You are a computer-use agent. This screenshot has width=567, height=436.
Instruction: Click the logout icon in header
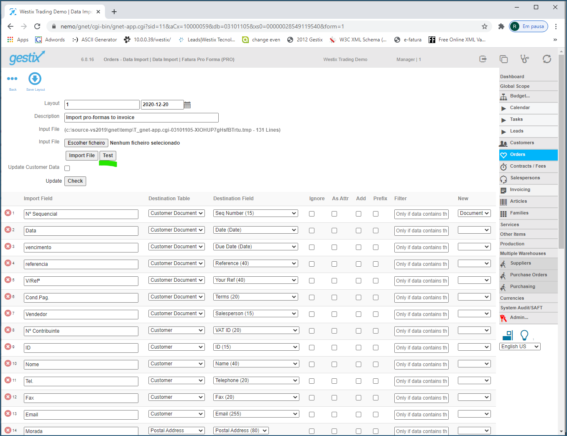coord(483,59)
